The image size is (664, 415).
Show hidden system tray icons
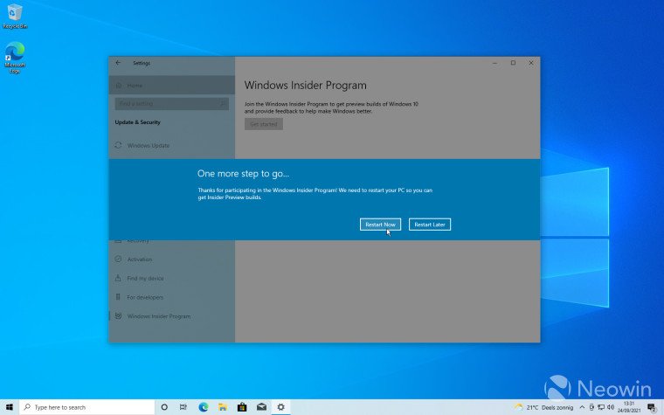[x=582, y=407]
